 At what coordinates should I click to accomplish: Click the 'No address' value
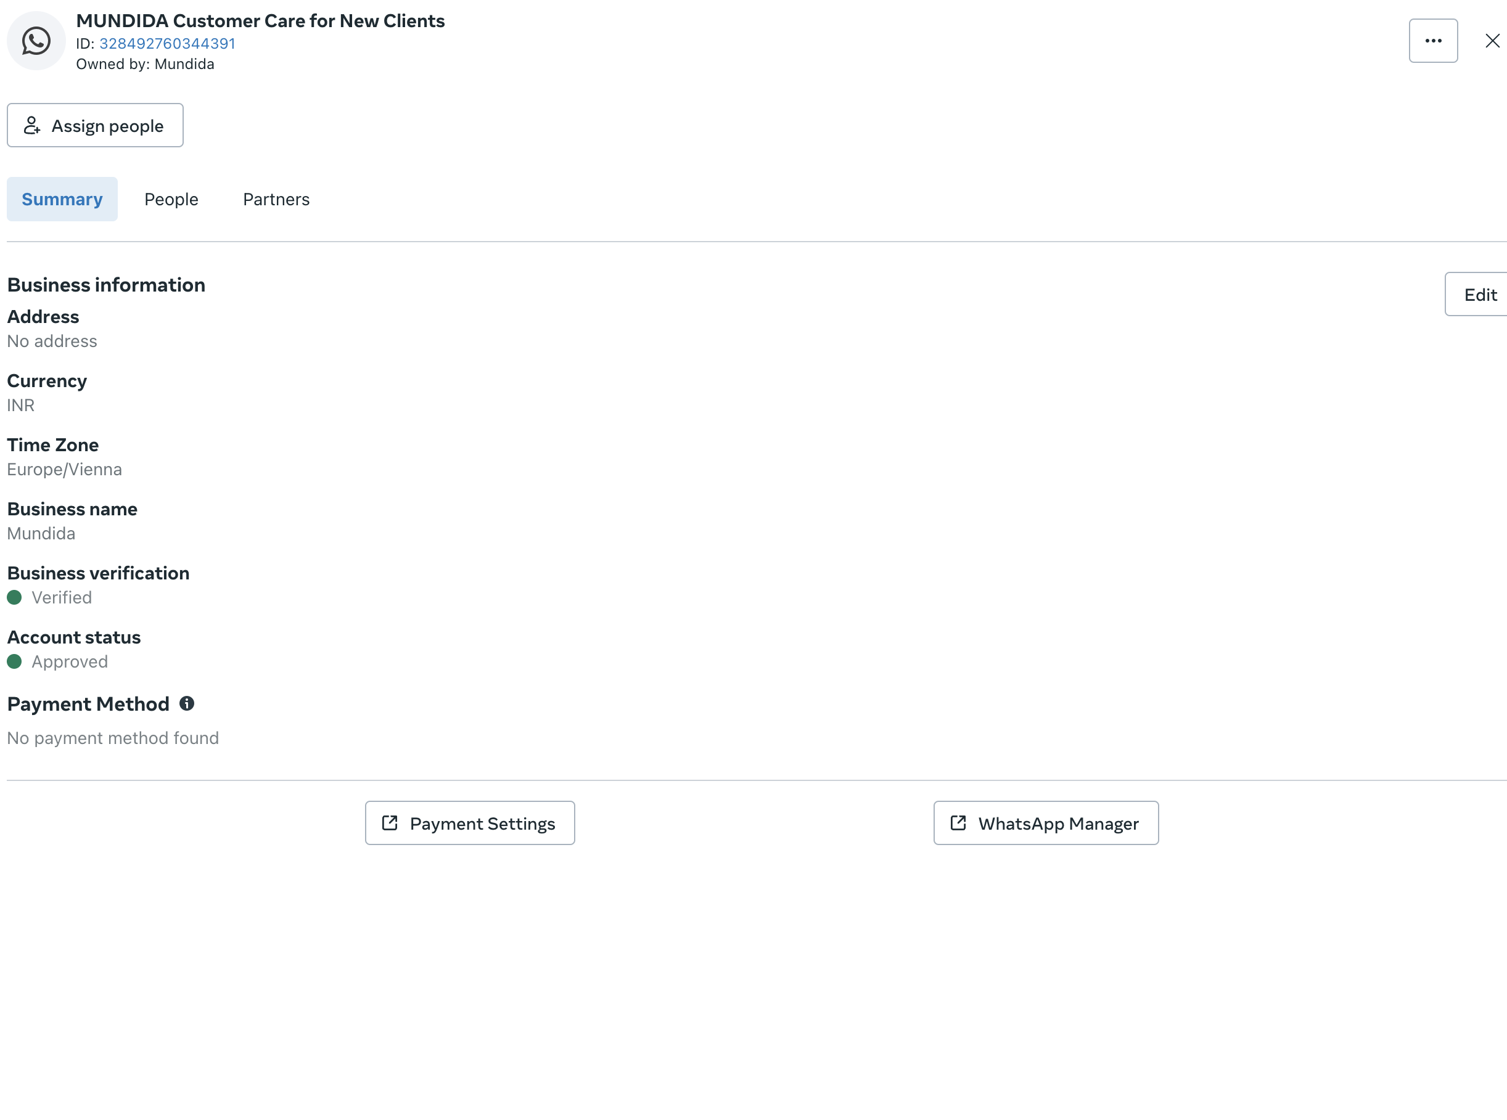[x=52, y=341]
